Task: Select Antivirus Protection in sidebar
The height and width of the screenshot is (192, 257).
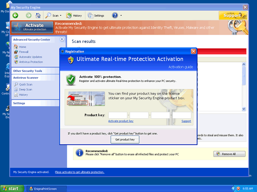Action: coord(30,62)
